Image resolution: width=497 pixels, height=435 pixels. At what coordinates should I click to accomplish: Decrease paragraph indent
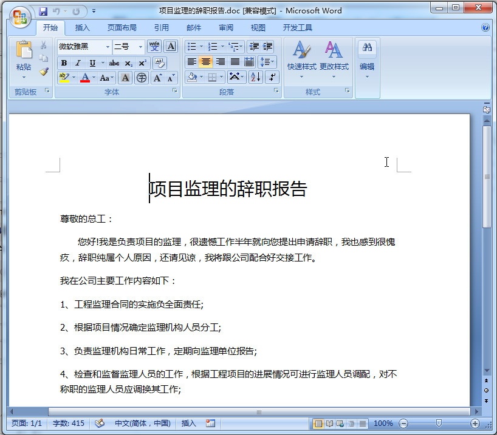pyautogui.click(x=253, y=47)
